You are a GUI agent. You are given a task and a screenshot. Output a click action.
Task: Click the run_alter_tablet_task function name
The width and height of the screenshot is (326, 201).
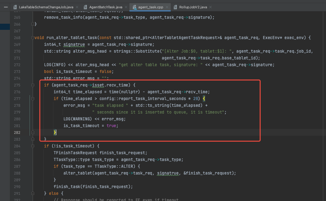(72, 38)
